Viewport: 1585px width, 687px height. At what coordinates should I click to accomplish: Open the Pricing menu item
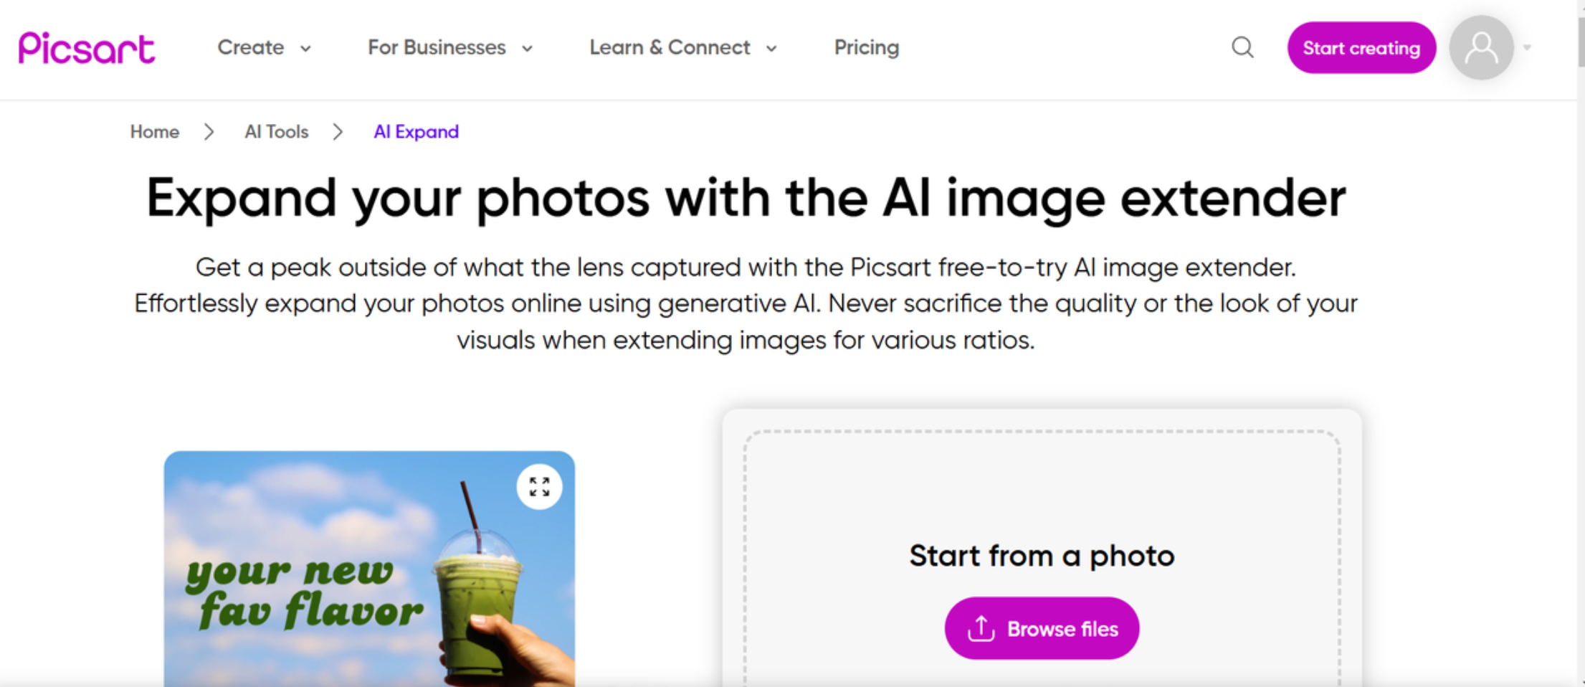[x=866, y=48]
